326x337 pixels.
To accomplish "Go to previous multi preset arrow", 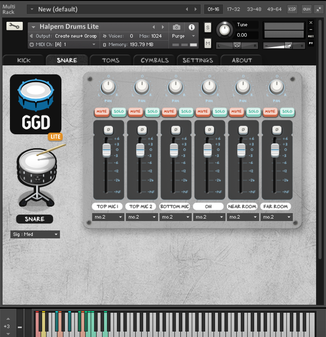I will point(187,9).
